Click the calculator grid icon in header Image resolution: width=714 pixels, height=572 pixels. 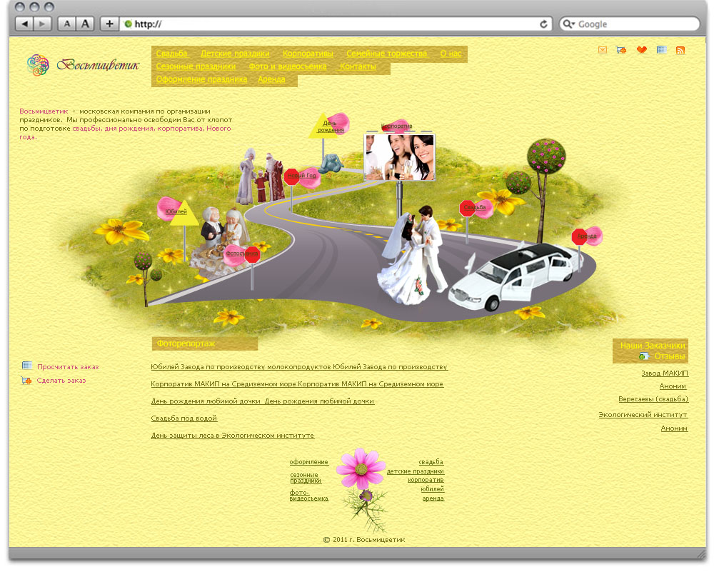pos(662,51)
